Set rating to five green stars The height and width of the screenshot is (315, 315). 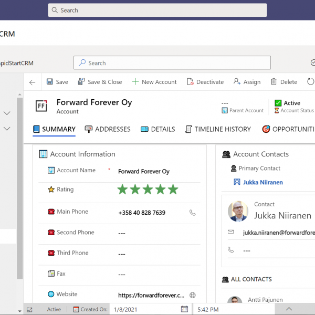pos(173,189)
